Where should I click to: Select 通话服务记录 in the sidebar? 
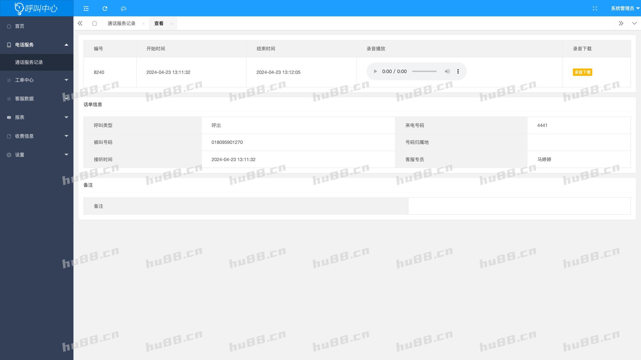pyautogui.click(x=29, y=62)
